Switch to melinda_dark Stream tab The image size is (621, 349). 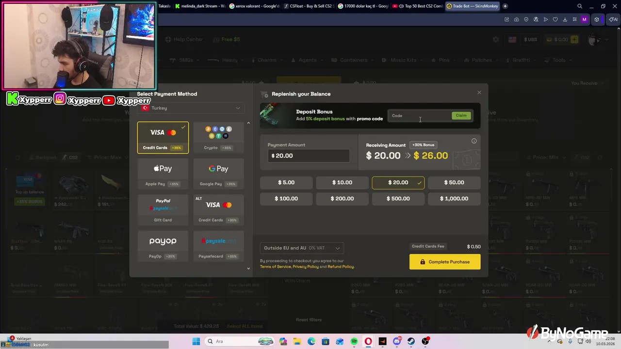click(x=200, y=6)
